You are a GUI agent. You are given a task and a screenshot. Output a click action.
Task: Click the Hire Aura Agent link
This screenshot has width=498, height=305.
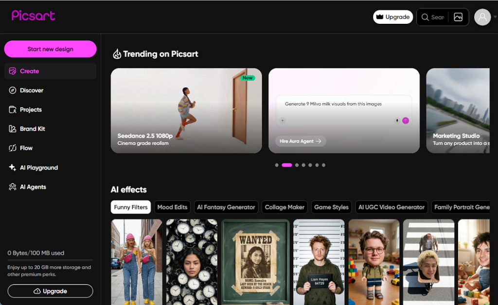(301, 141)
